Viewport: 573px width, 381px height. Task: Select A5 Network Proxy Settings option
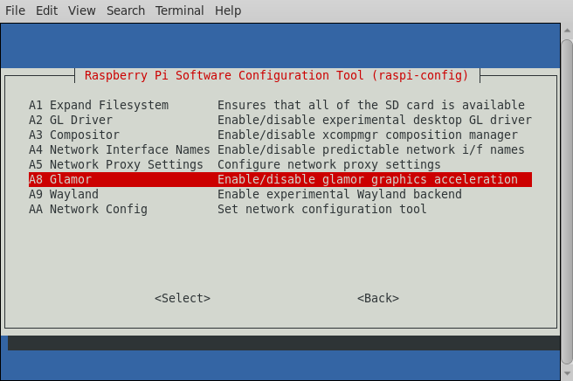(x=280, y=164)
